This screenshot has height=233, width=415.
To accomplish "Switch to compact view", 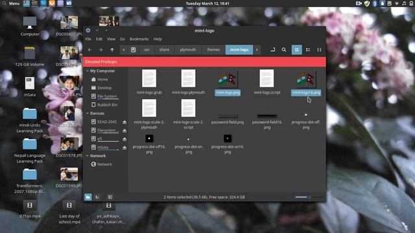I will (319, 50).
